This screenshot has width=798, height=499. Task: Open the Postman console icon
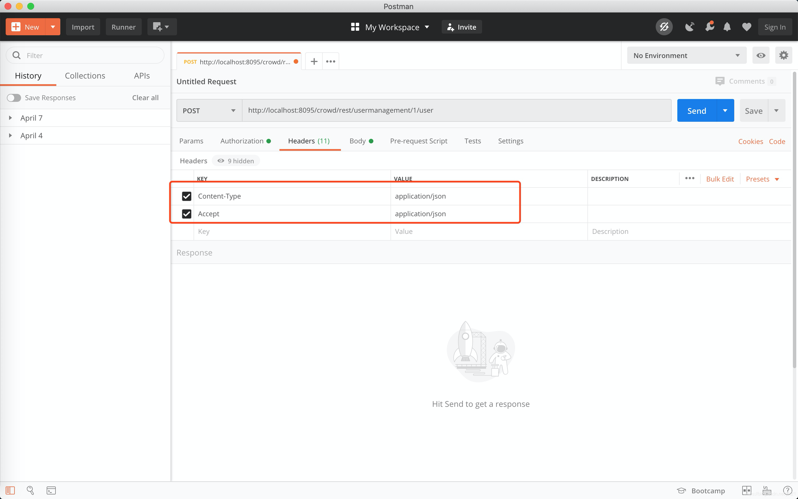click(51, 490)
